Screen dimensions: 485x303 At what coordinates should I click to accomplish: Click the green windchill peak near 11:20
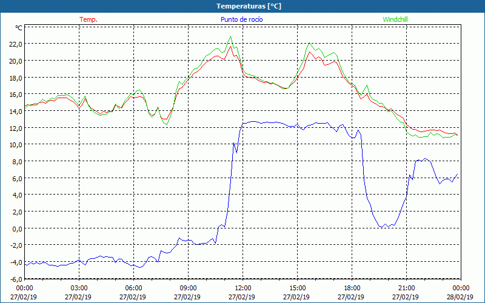230,36
